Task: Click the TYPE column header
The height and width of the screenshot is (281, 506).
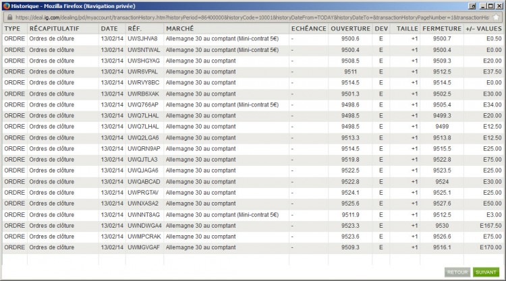Action: pos(12,29)
